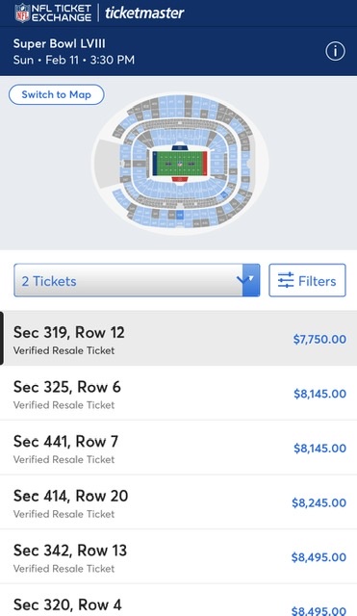Click the Super Bowl LVIII event title

(60, 43)
